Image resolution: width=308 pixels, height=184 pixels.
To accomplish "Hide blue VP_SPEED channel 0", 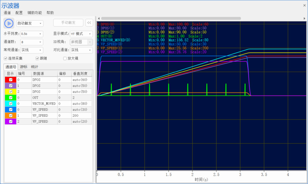I will pos(11,110).
